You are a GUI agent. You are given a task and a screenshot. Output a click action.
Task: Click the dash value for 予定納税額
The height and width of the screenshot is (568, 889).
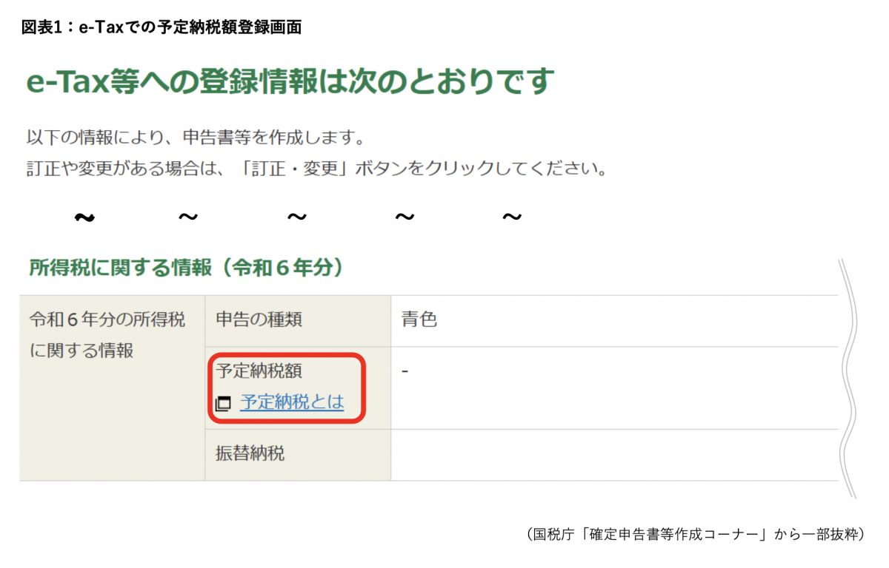pyautogui.click(x=405, y=370)
